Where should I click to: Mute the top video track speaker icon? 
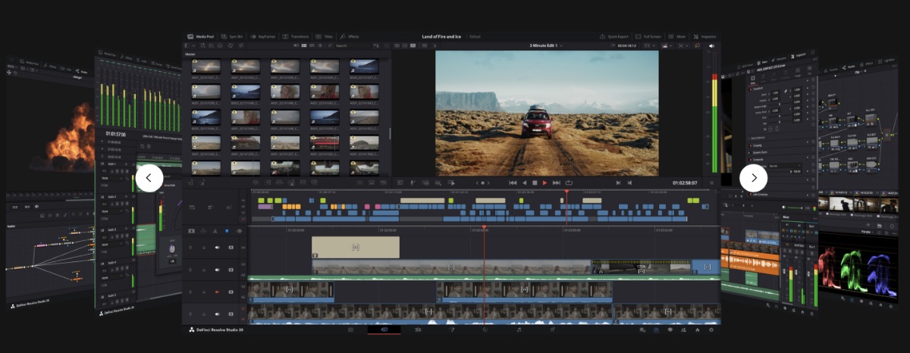218,247
